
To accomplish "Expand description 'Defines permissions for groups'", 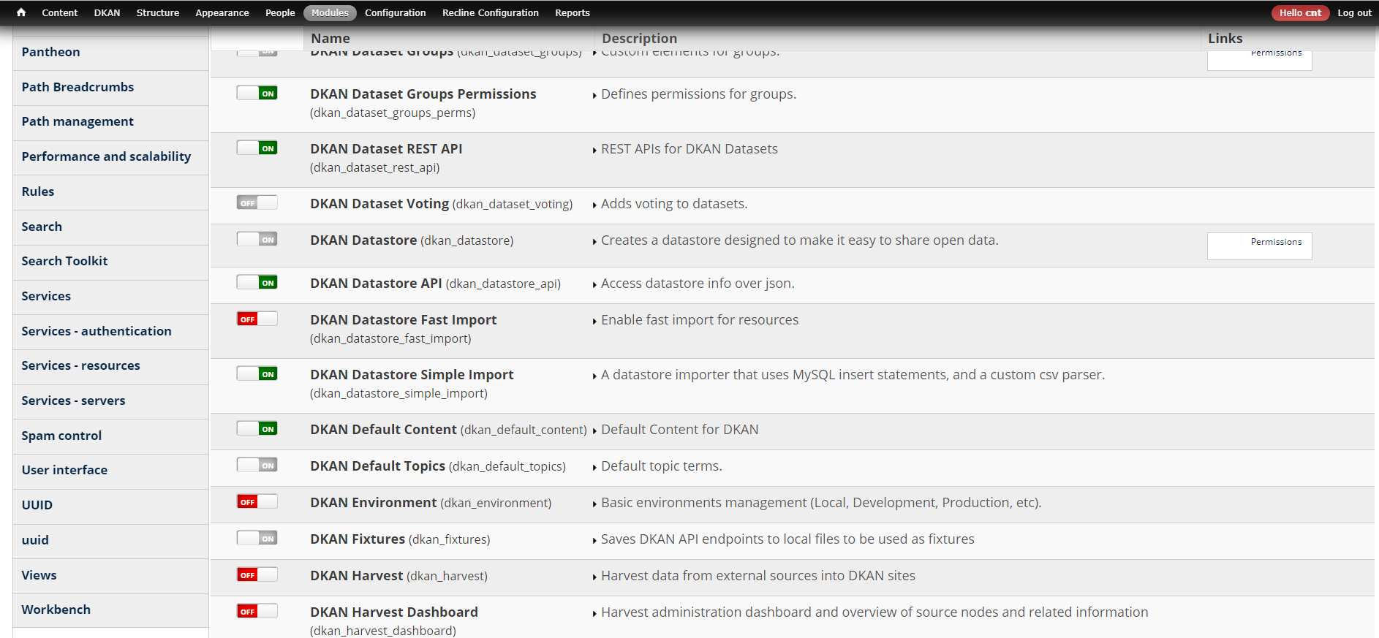I will point(695,94).
